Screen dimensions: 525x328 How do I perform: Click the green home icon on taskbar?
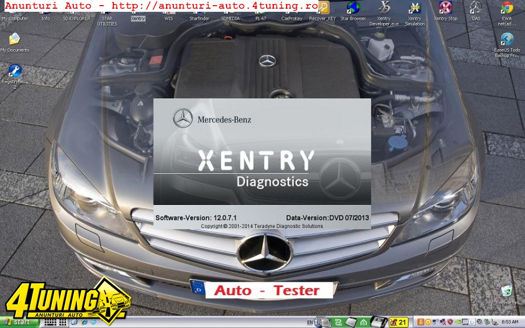pyautogui.click(x=364, y=322)
